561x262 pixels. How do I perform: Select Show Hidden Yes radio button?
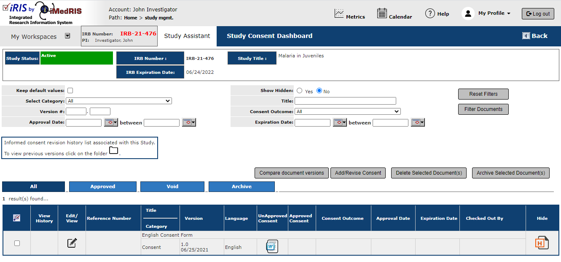300,91
